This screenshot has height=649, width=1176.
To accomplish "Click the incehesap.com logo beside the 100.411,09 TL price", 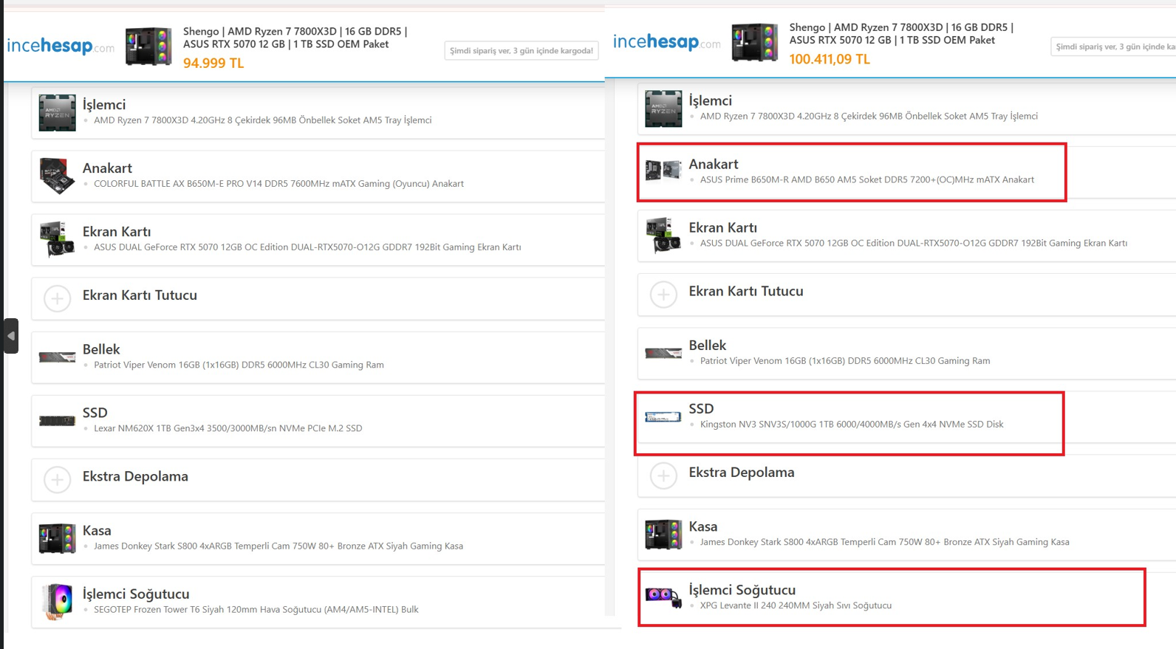I will point(666,42).
